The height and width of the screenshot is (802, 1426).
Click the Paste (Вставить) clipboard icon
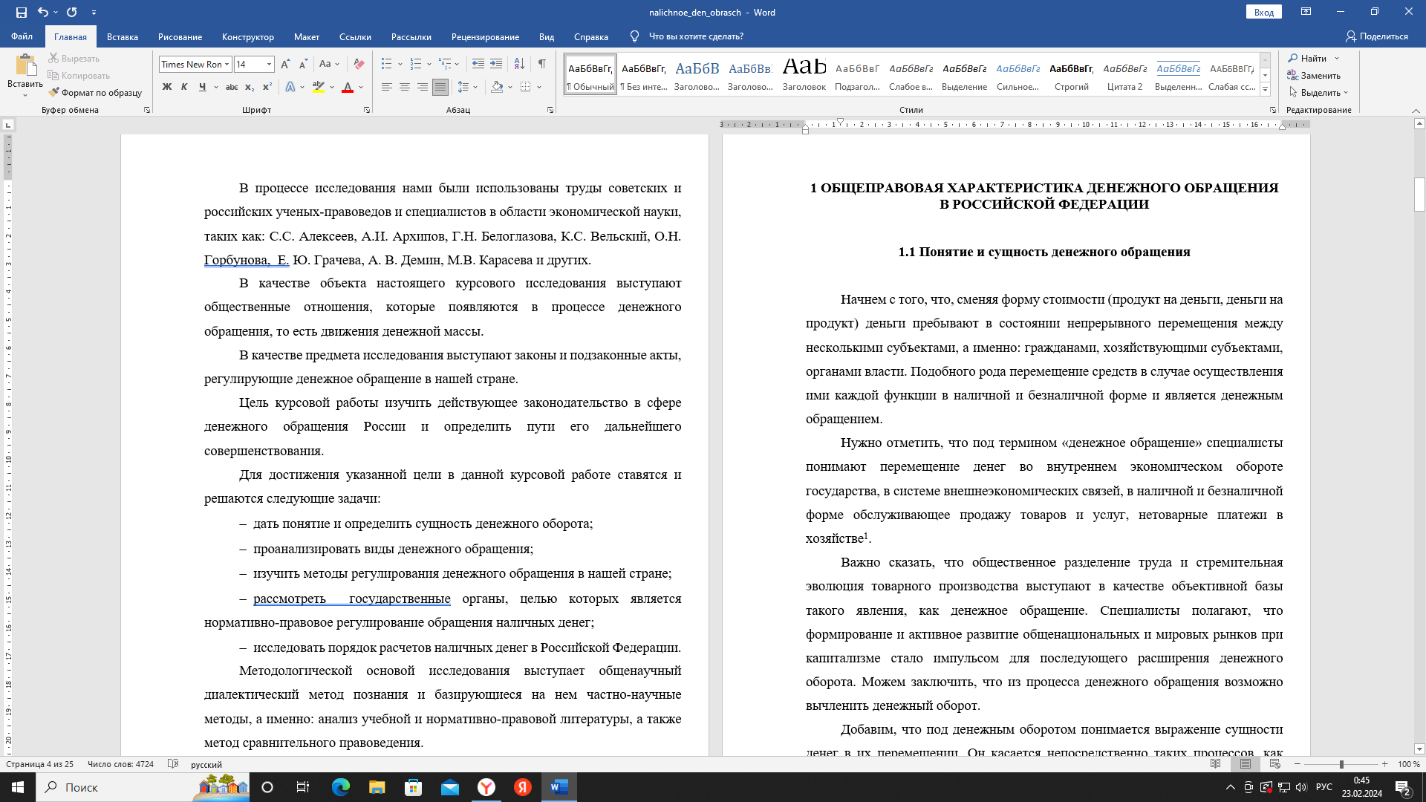coord(25,65)
